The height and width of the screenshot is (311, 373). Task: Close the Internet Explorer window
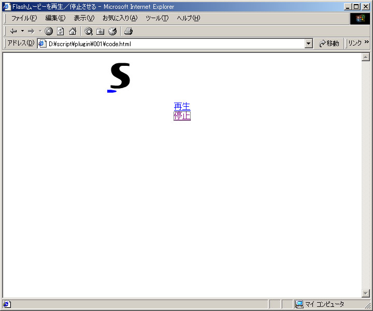366,7
